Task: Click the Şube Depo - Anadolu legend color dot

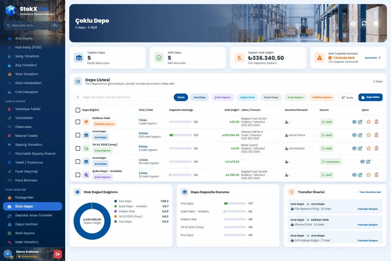Action: (116, 206)
